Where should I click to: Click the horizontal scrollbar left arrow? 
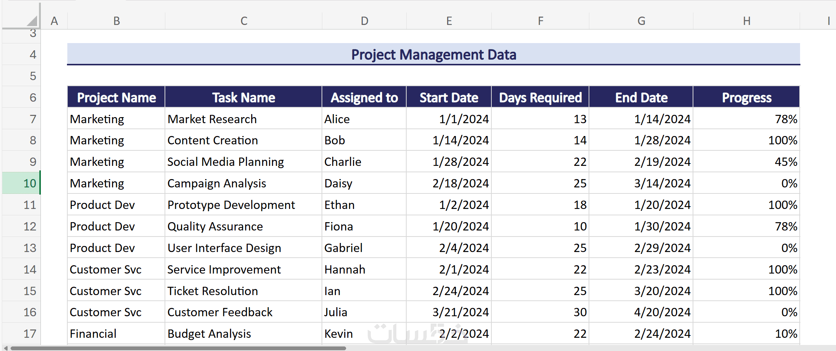point(5,348)
